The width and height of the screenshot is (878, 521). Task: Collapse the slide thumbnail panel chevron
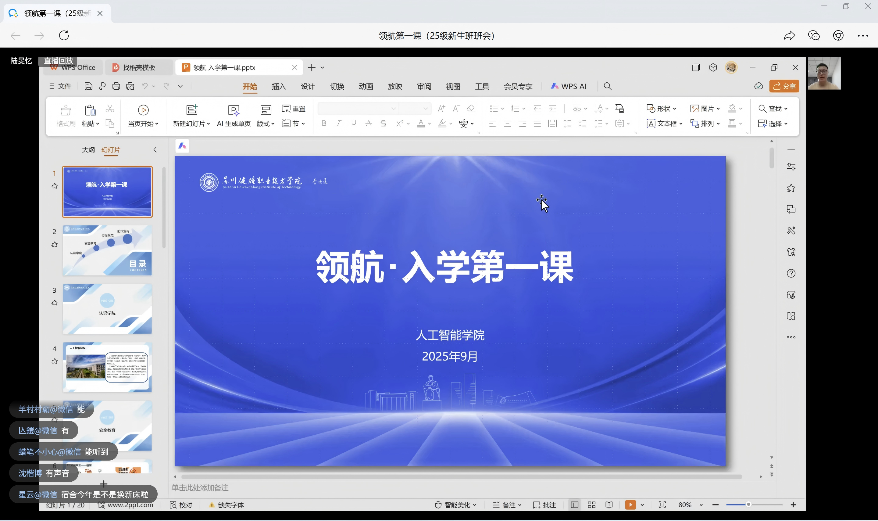tap(155, 150)
